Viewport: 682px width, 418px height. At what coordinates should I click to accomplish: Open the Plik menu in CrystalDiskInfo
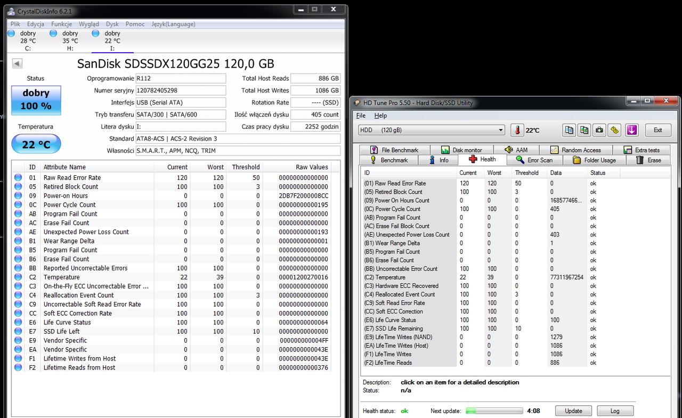(x=15, y=24)
